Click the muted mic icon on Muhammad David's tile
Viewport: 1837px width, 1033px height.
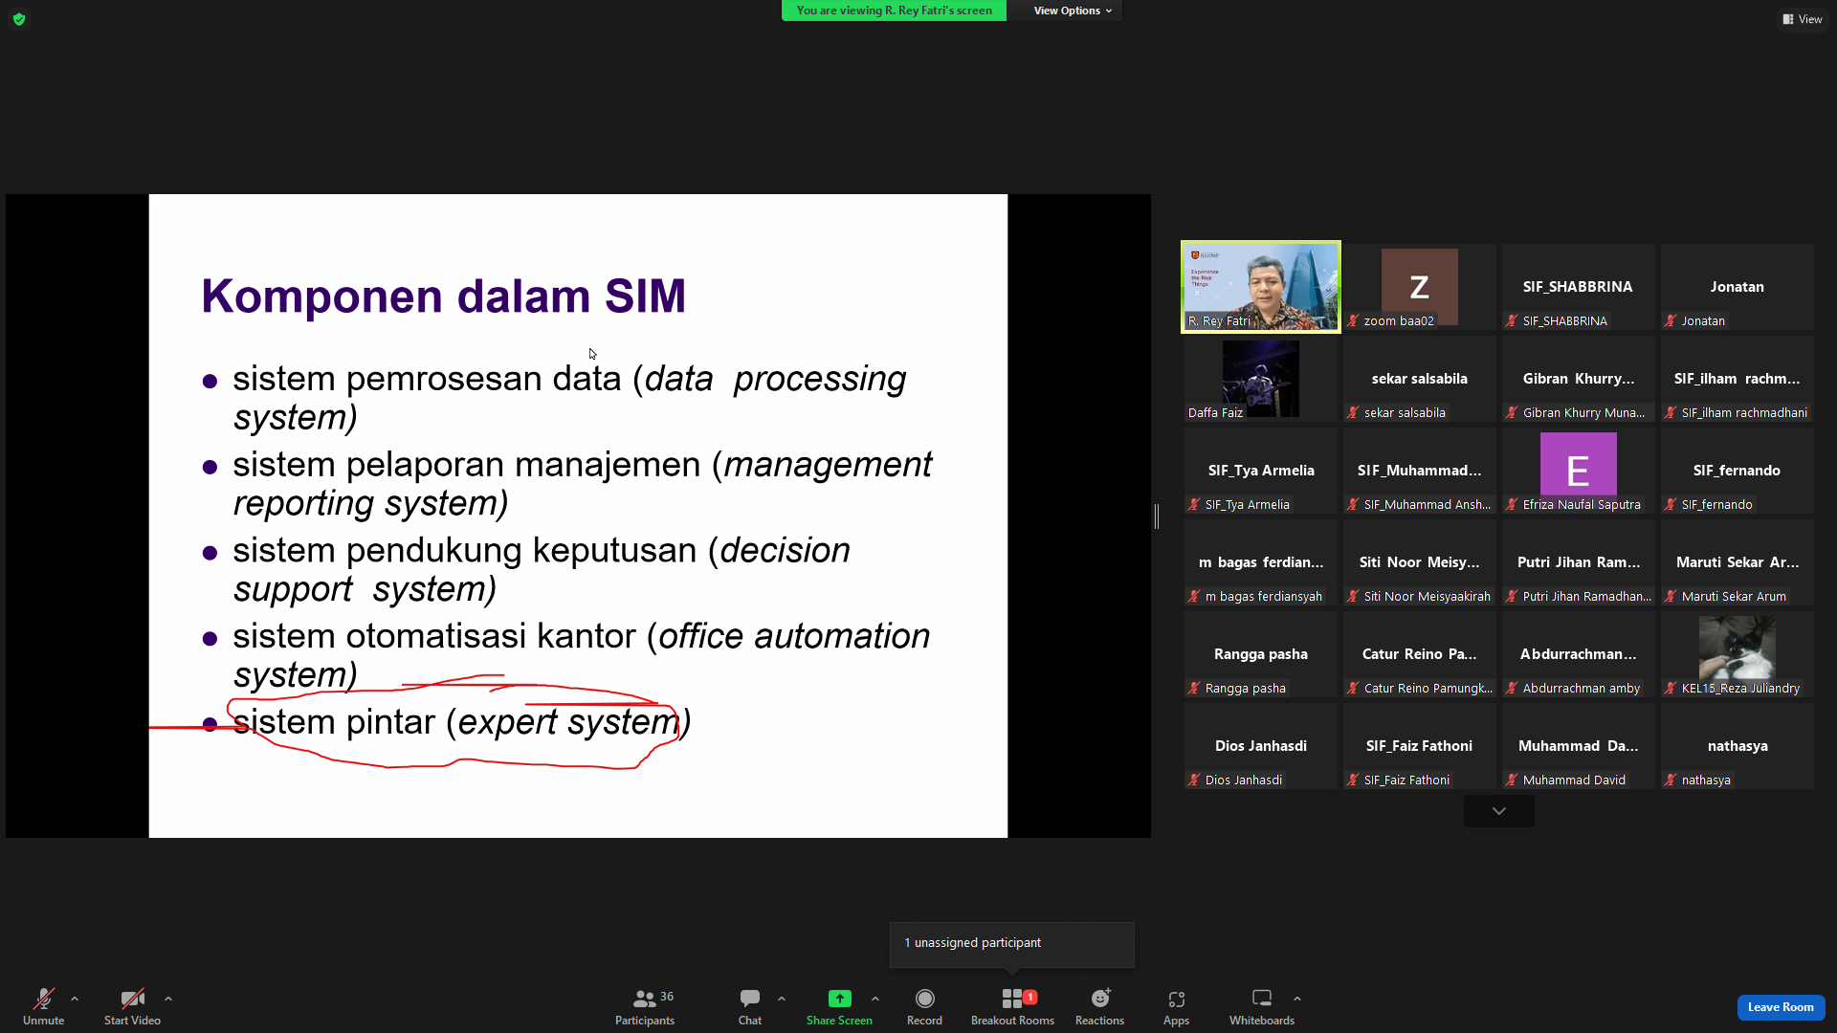tap(1512, 780)
